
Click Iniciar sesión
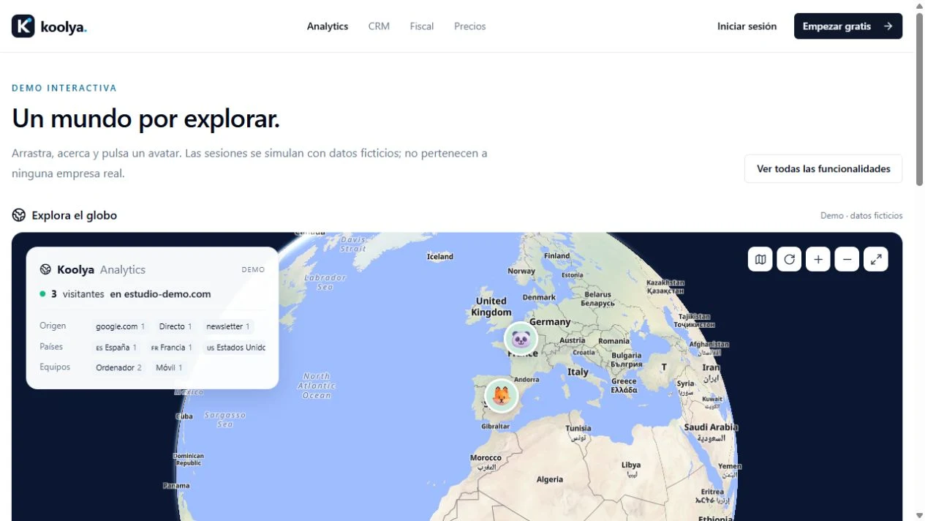click(x=747, y=26)
